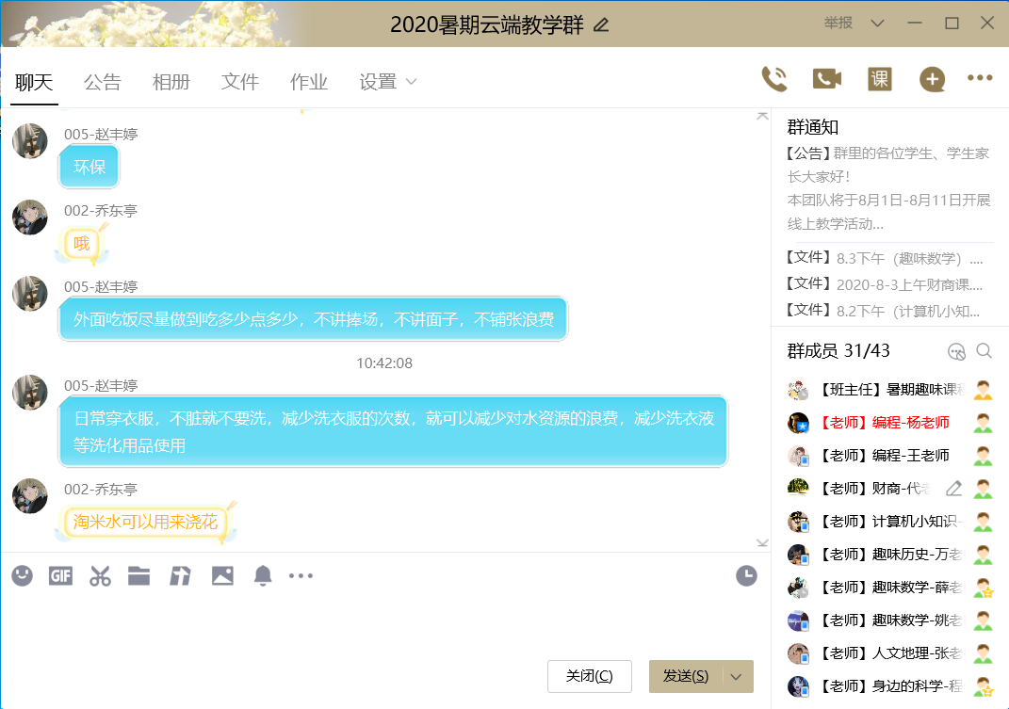
Task: Select the scissors screenshot tool
Action: (x=100, y=576)
